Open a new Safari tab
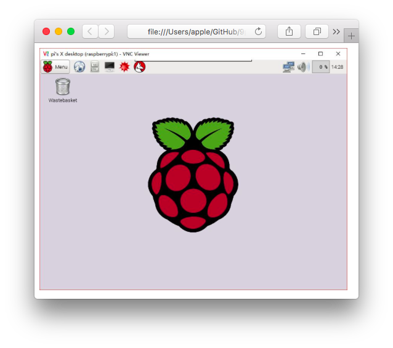 pyautogui.click(x=351, y=36)
